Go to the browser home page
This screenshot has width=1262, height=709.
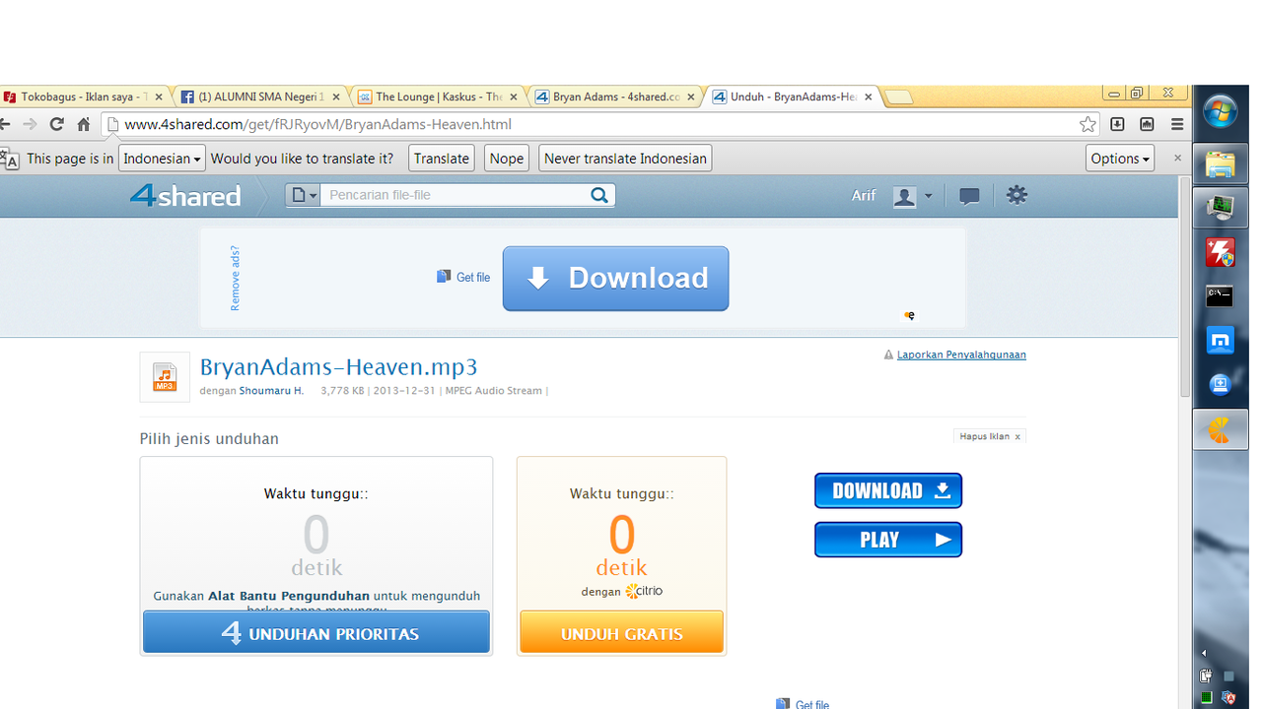(x=84, y=124)
